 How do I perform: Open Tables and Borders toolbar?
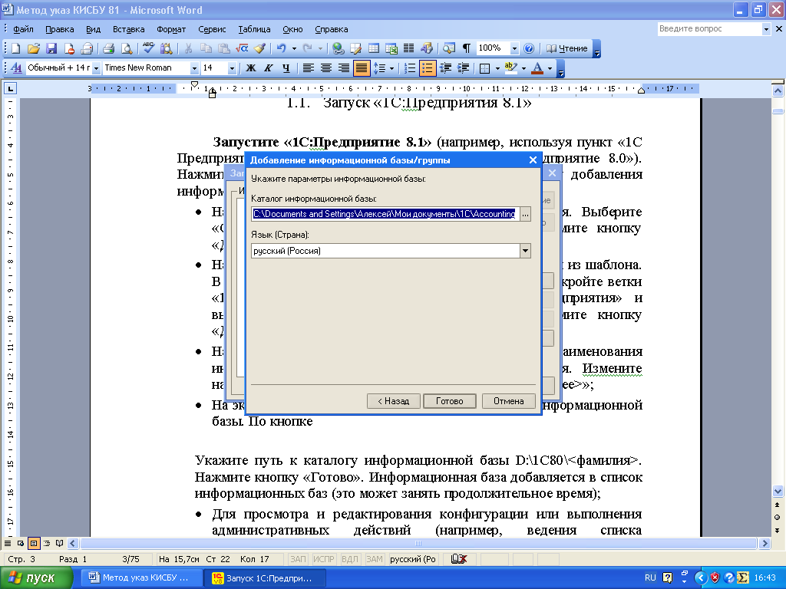point(356,48)
